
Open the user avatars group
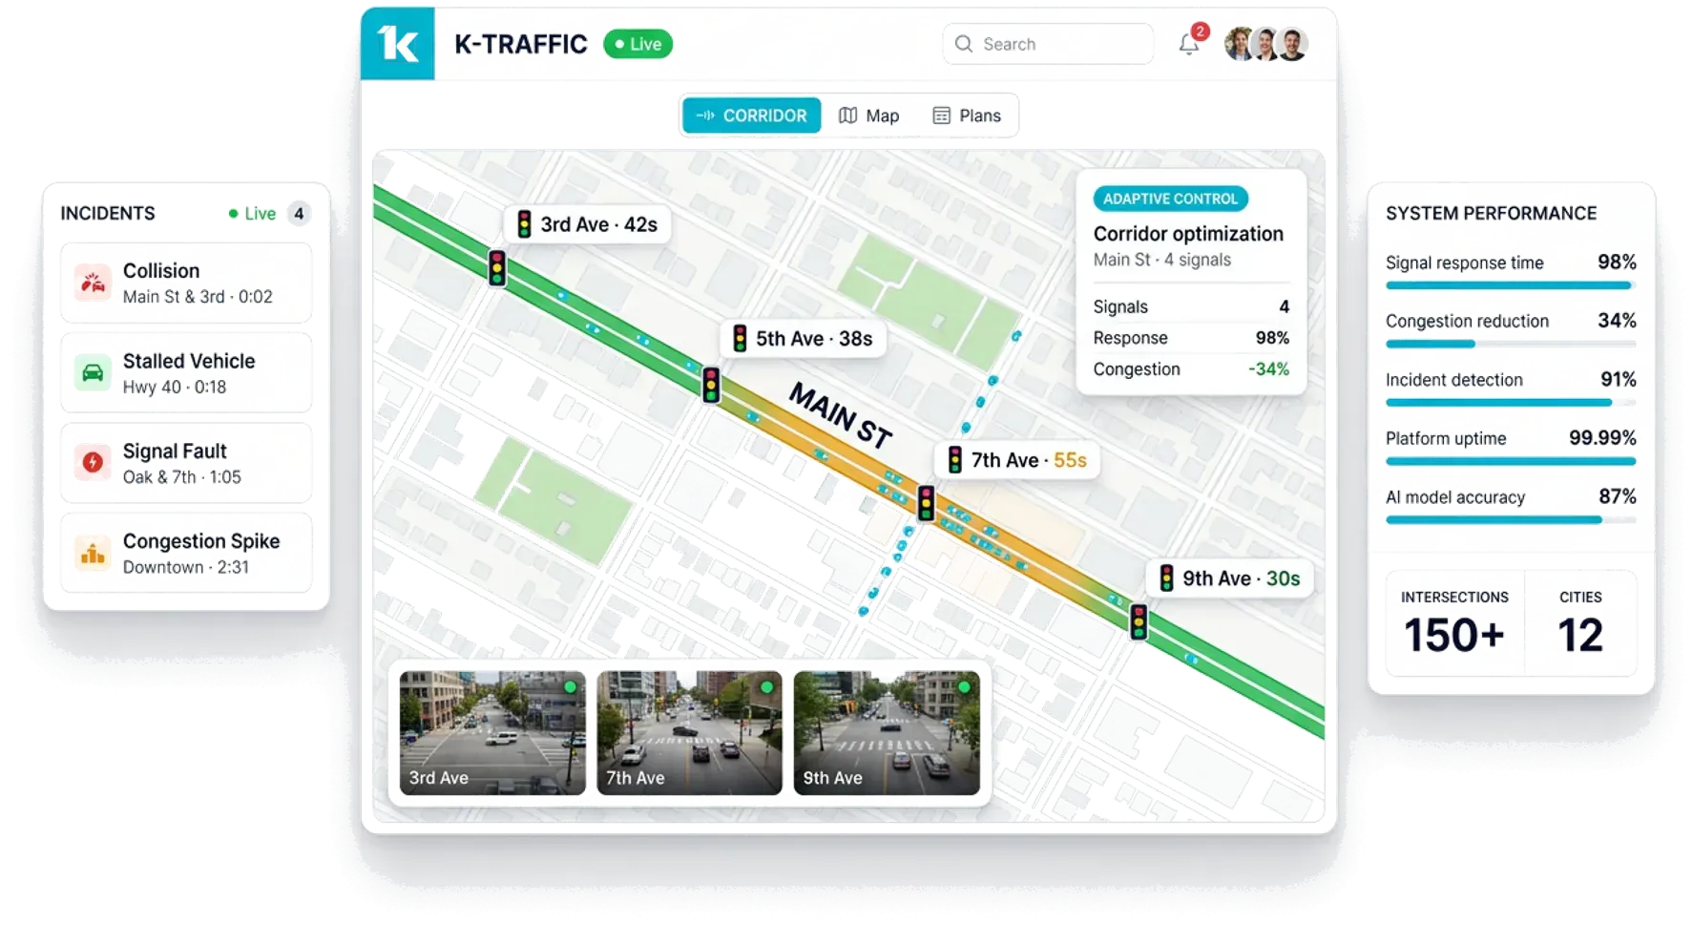click(1265, 44)
